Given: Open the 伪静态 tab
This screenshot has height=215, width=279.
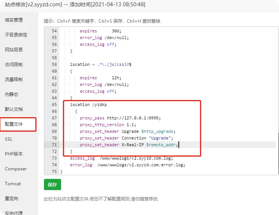Looking at the screenshot, I should (x=12, y=94).
